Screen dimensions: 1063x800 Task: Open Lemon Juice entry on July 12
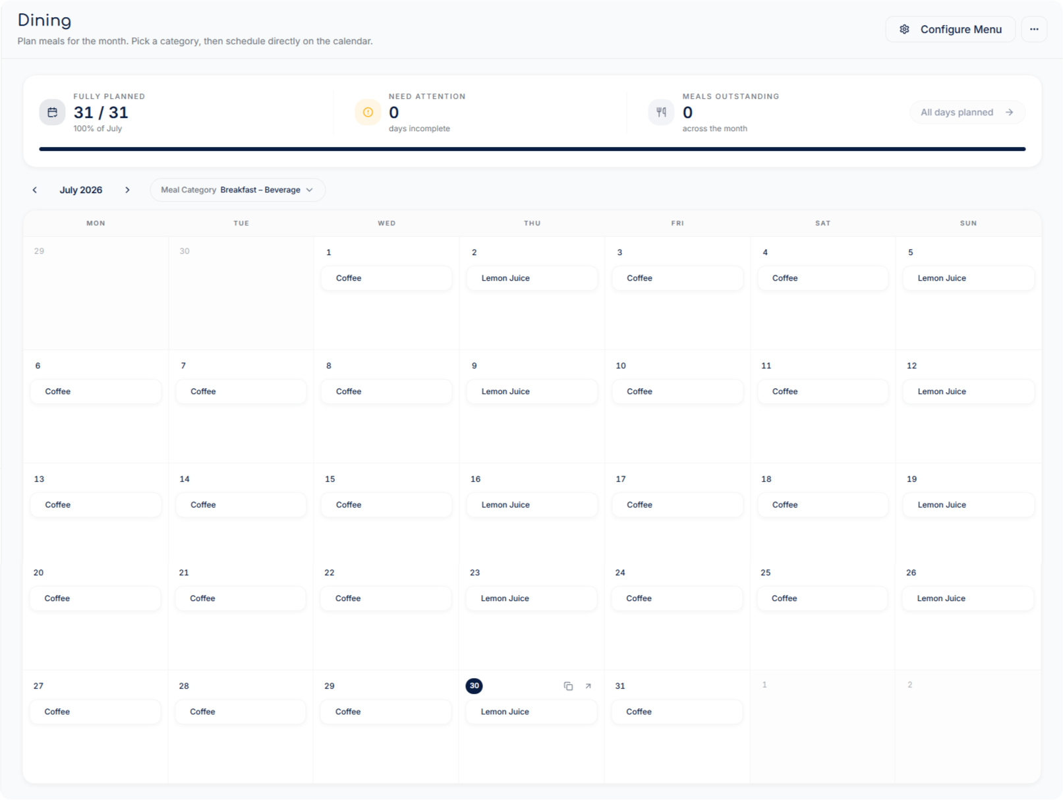(x=968, y=391)
